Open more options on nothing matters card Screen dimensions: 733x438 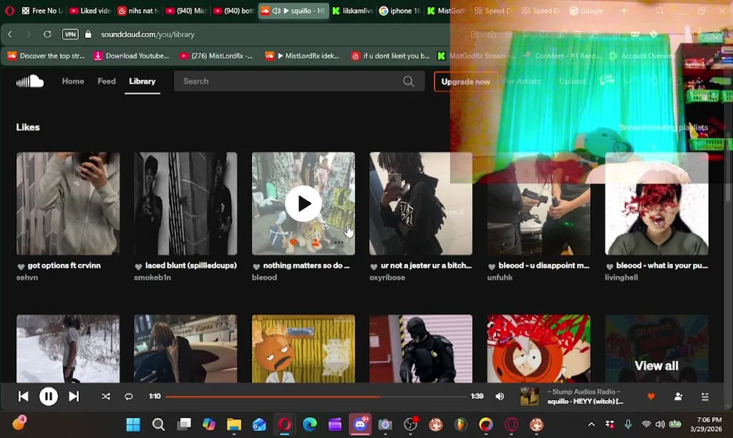(338, 242)
